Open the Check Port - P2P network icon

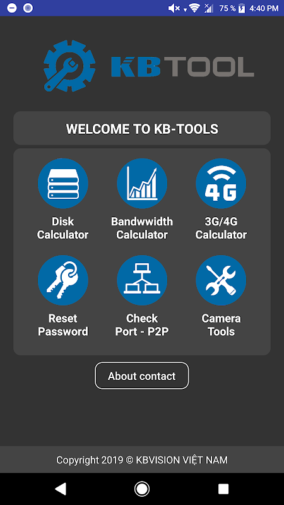(142, 280)
